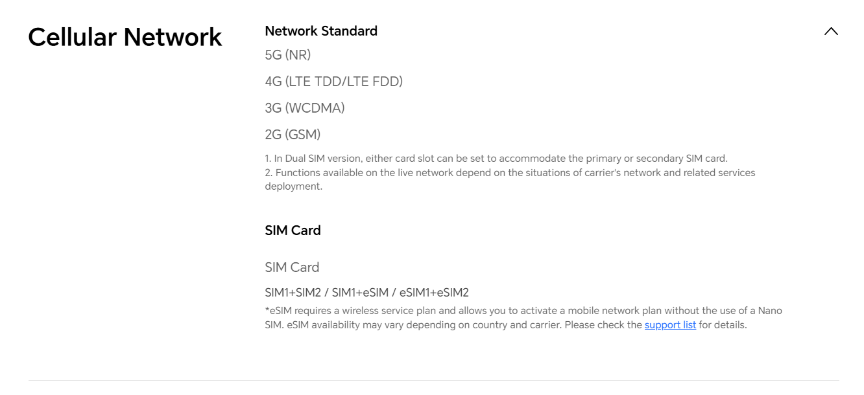Click the bold SIM Card subheading
Screen dimensions: 864x395
[x=293, y=231]
